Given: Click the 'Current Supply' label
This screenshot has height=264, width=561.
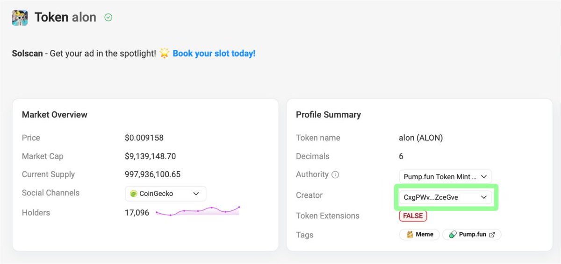Looking at the screenshot, I should (48, 174).
